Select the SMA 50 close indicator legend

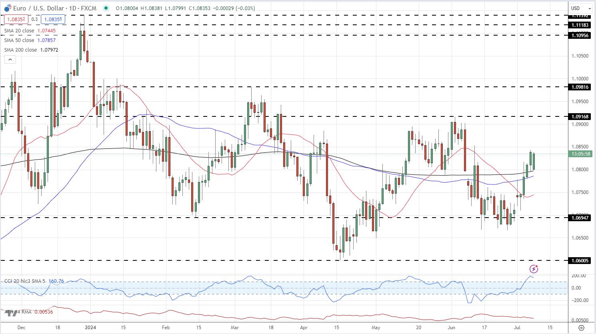click(x=19, y=40)
